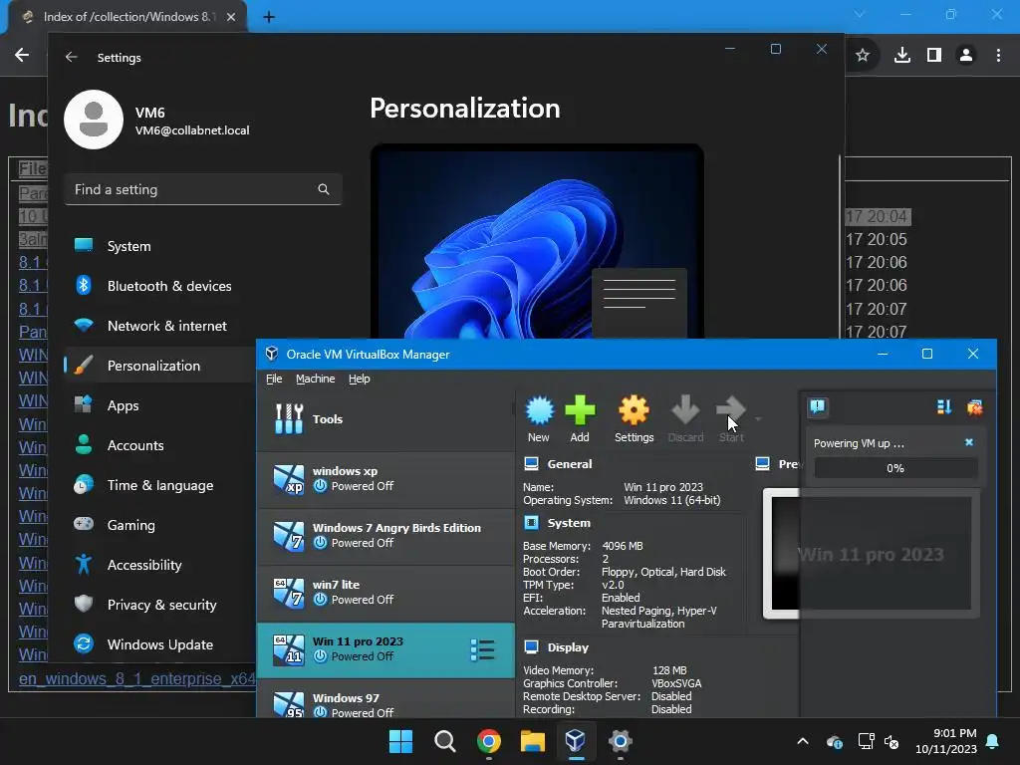Image resolution: width=1020 pixels, height=765 pixels.
Task: Select Windows 7 Angry Birds Edition VM
Action: [x=385, y=535]
